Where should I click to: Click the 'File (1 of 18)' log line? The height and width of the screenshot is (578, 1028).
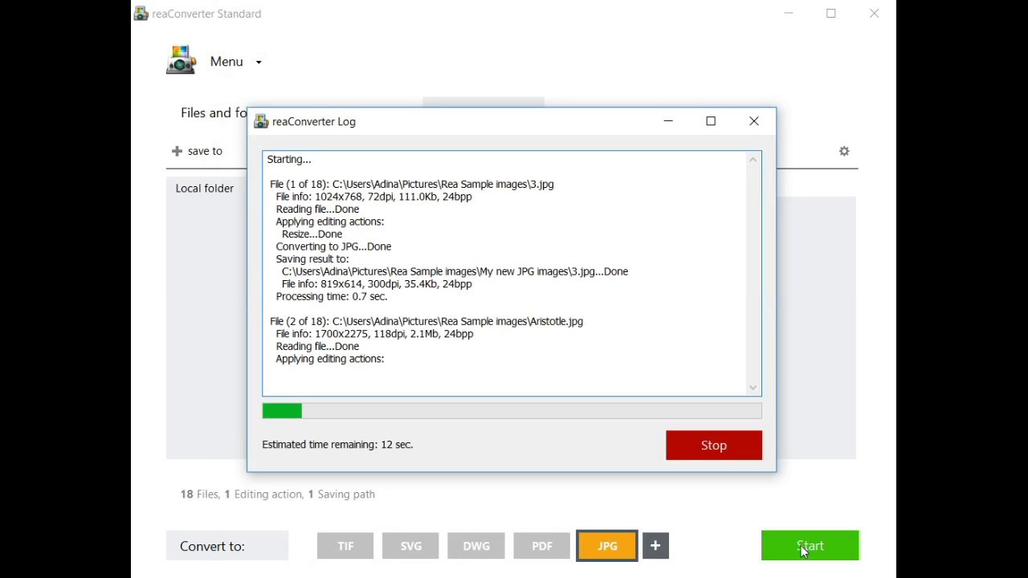pos(412,184)
